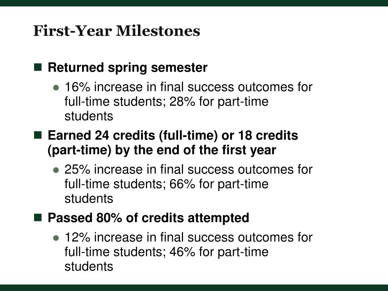Click the 'full-time students; 46% for part-time' line

[x=167, y=252]
